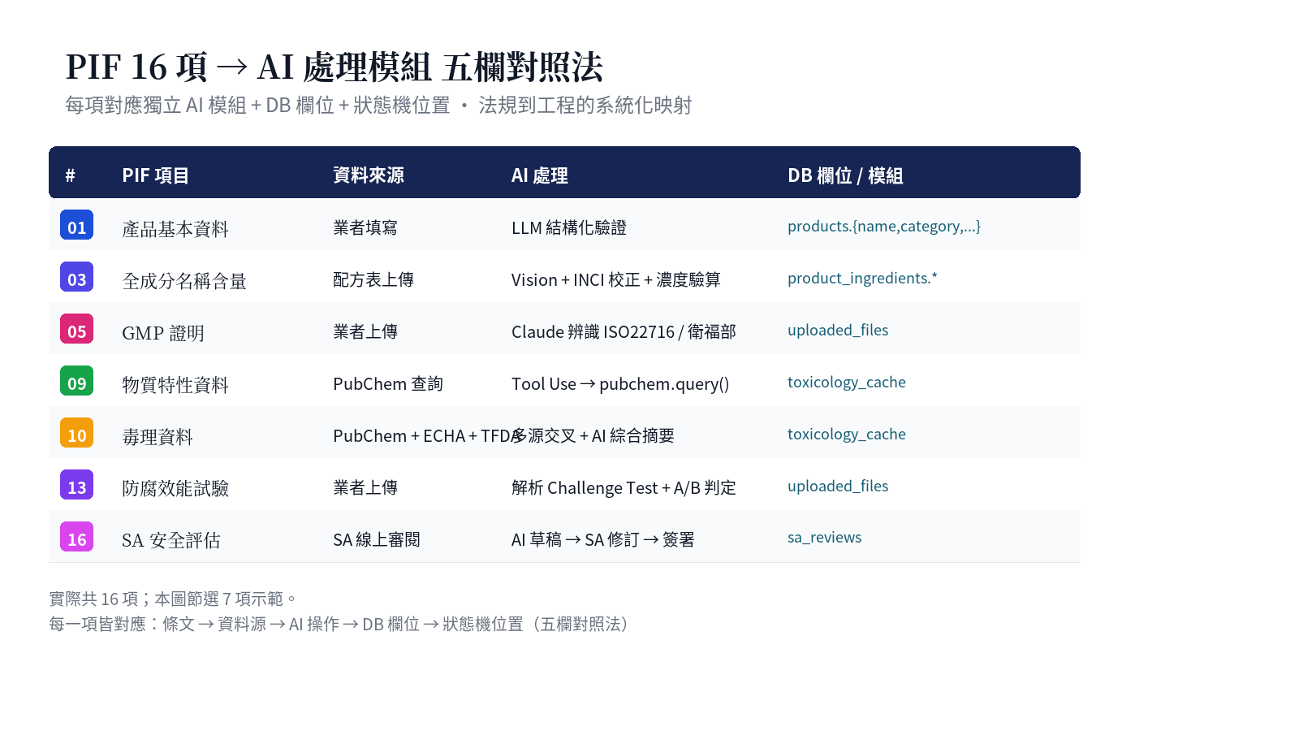Click the subtitle starting '每項對應獨立 AI 模組'
The height and width of the screenshot is (731, 1299).
point(378,106)
